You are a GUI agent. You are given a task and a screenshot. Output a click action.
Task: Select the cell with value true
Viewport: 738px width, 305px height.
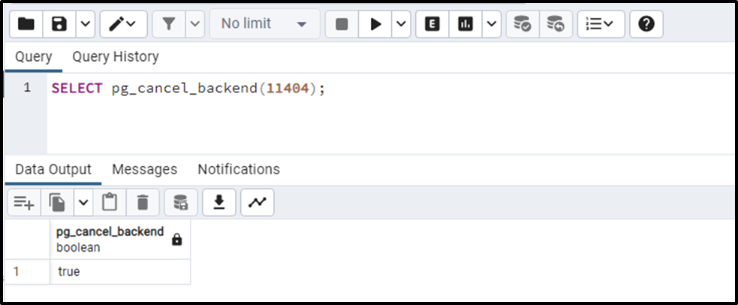click(x=120, y=272)
